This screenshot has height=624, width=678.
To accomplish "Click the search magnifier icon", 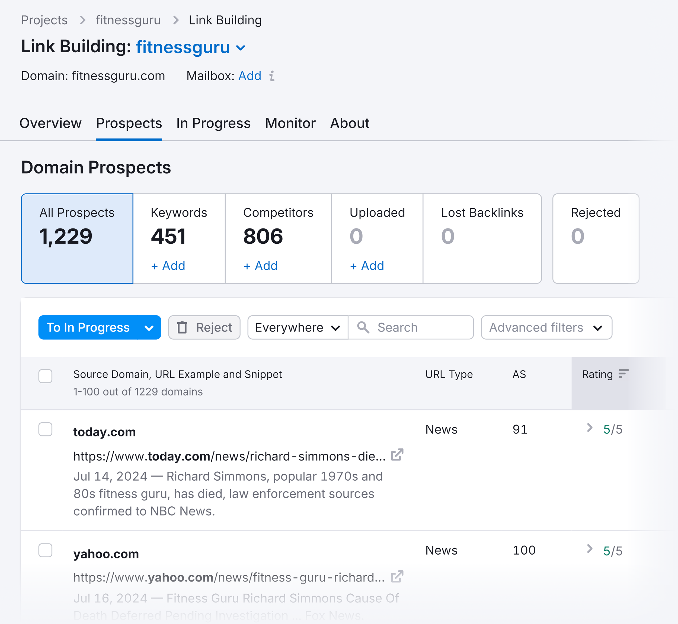I will pyautogui.click(x=363, y=327).
